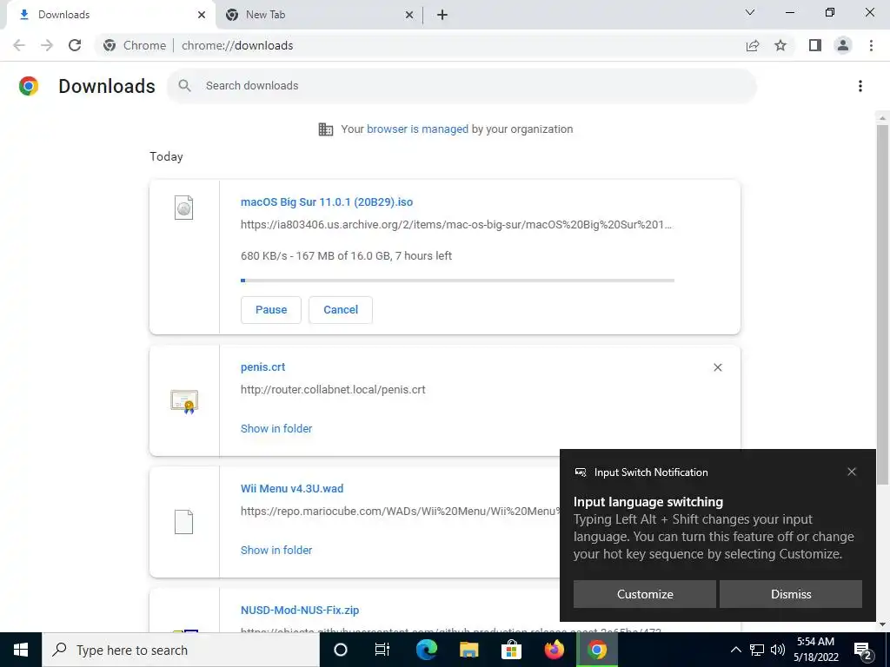890x667 pixels.
Task: Open the Windows Start menu
Action: (x=21, y=650)
